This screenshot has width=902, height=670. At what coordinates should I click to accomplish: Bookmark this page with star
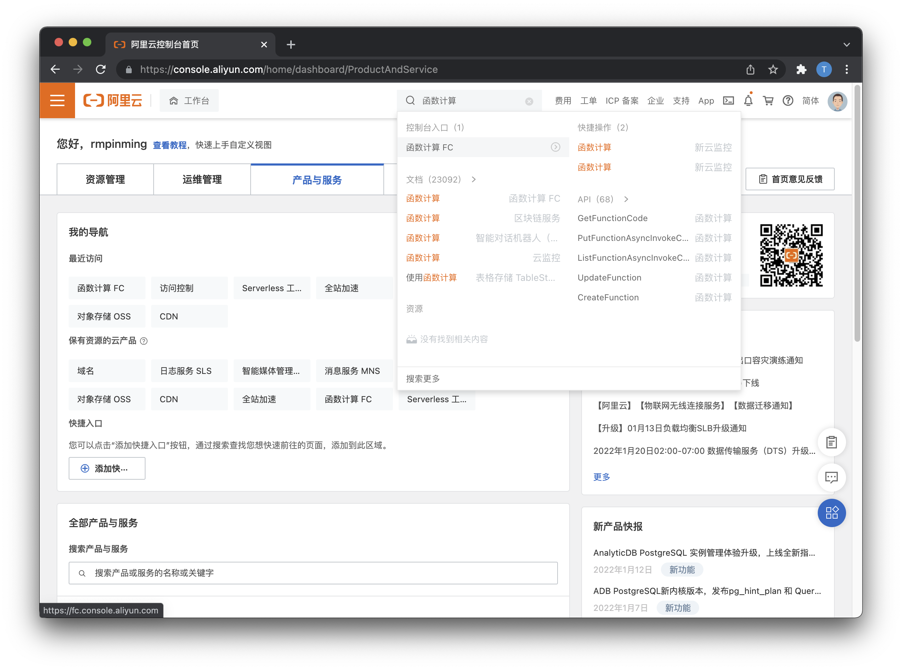tap(772, 69)
